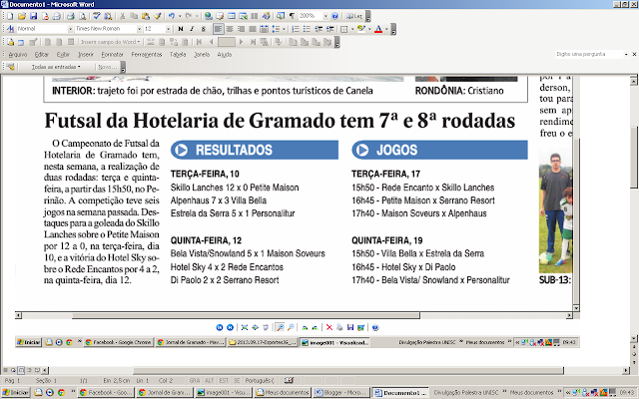639x399 pixels.
Task: Center the paragraph text
Action: tap(230, 29)
